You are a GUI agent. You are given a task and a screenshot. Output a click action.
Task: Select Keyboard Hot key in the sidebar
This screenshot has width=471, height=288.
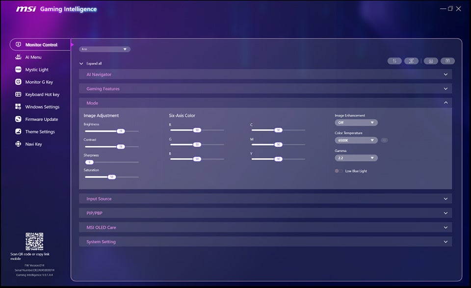point(43,94)
